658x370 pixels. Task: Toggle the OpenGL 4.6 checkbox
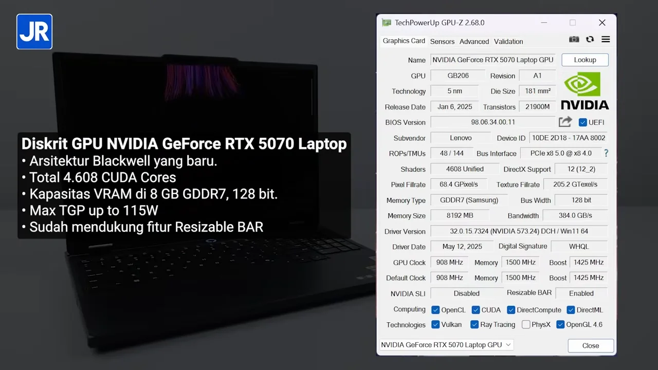click(560, 325)
